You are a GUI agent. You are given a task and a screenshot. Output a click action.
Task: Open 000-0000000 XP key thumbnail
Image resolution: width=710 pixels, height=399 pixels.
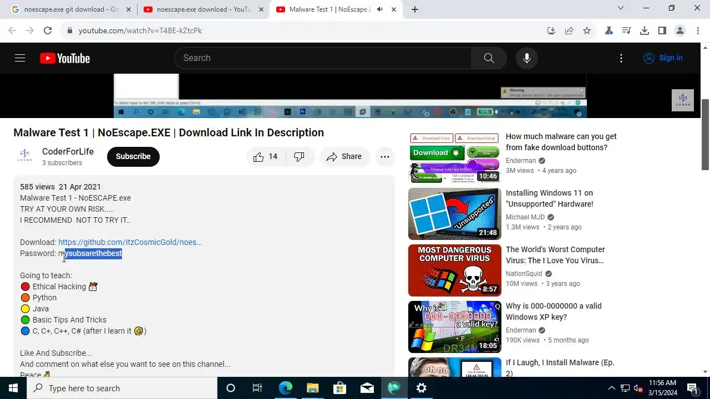pos(455,327)
